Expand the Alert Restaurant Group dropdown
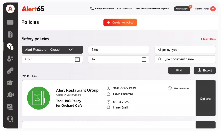 point(52,50)
